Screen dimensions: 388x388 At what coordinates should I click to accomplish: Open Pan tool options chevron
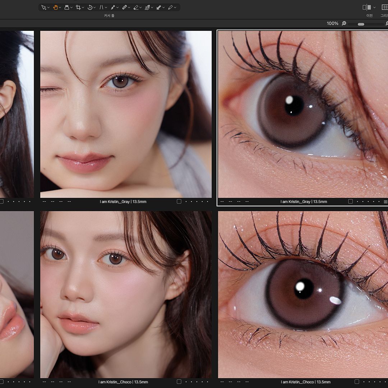click(60, 8)
